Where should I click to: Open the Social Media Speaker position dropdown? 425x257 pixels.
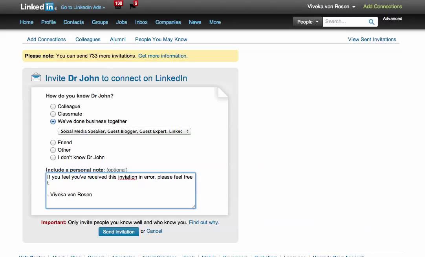pos(125,131)
